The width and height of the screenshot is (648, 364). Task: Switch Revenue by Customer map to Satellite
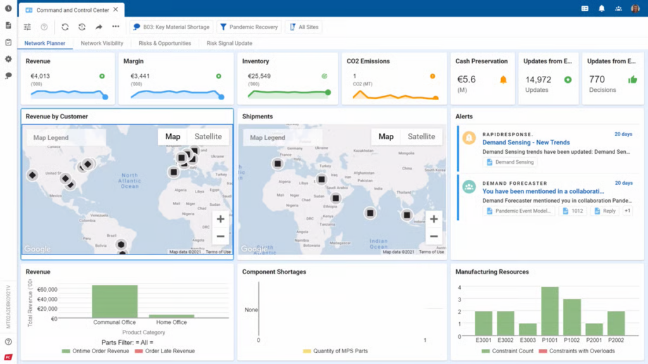pos(208,137)
